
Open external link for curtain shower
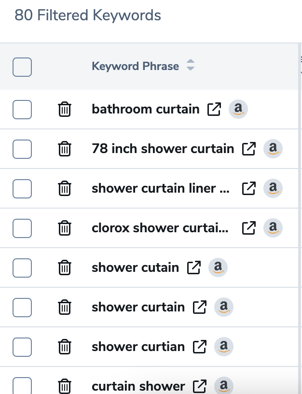[x=199, y=386]
